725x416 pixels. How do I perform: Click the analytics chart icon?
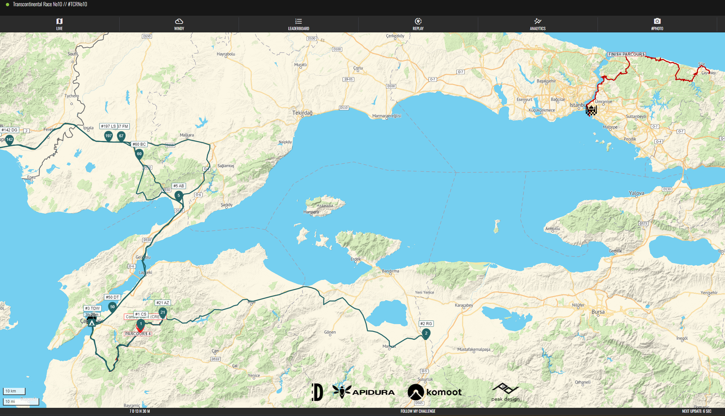[538, 21]
